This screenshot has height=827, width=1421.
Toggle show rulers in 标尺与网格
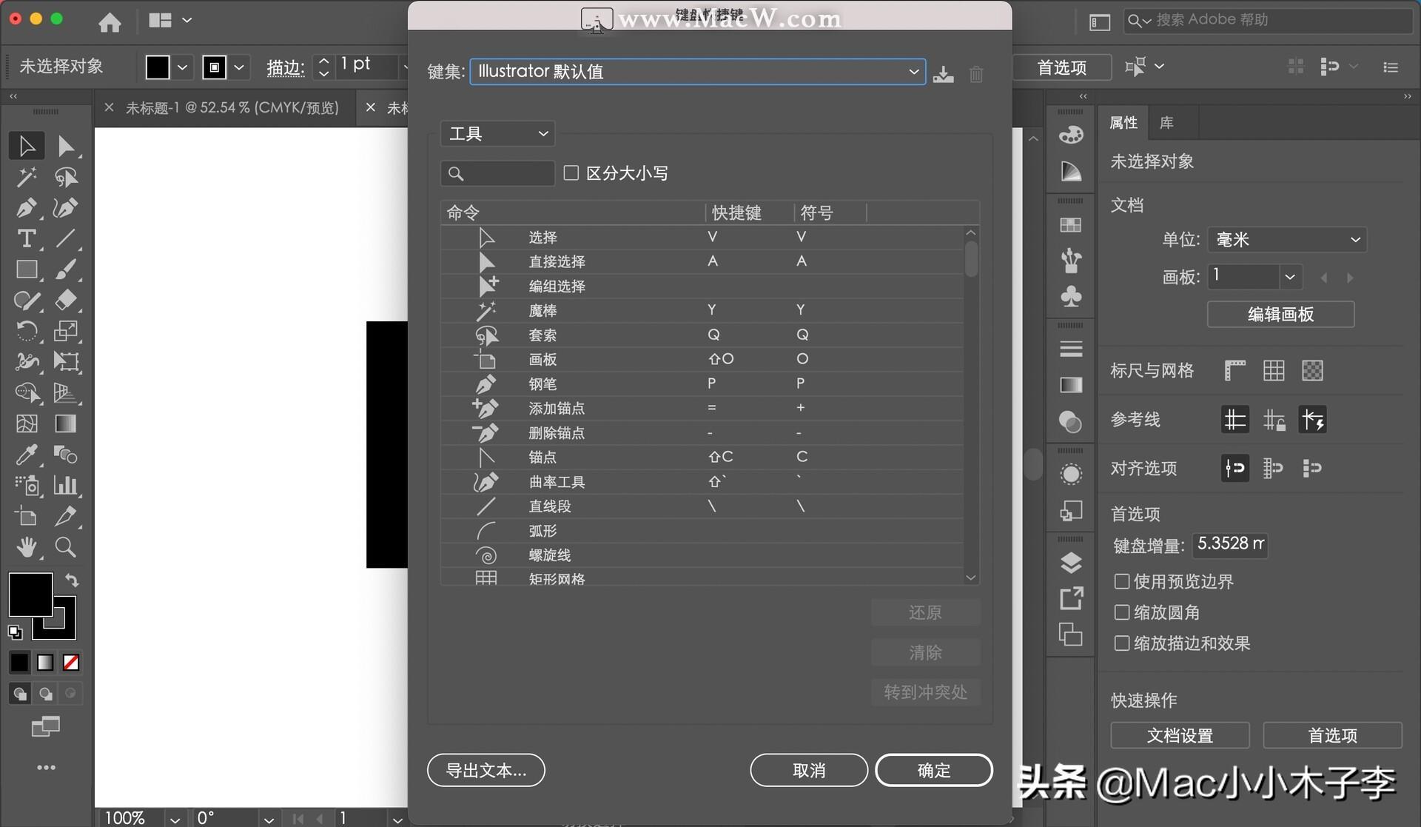(1234, 370)
